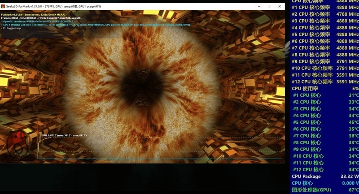The width and height of the screenshot is (359, 194).
Task: Click the 'CPU 使用率' usage row
Action: 325,88
